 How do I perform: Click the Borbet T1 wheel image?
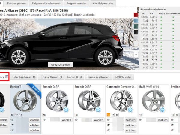coord(25,101)
